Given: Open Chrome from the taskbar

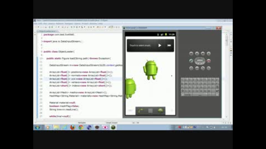Looking at the screenshot, I should click(81, 127).
